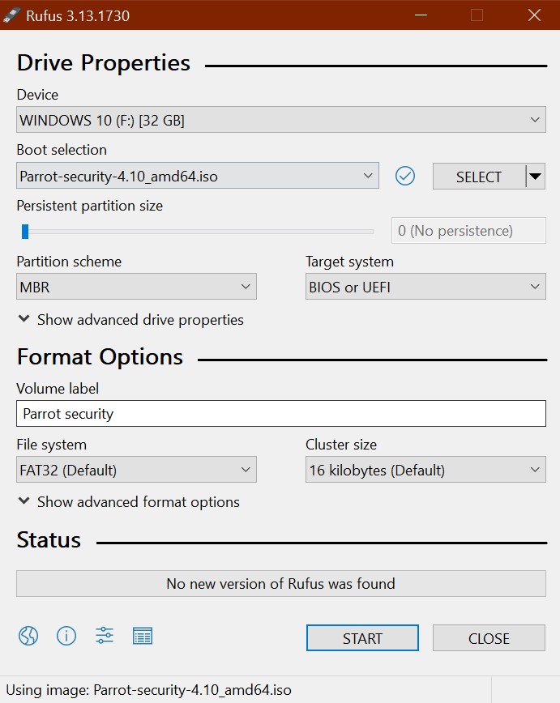The width and height of the screenshot is (560, 703).
Task: Click 'Using image: Parrot-security-4.10_amd64.iso' status text
Action: [x=148, y=689]
